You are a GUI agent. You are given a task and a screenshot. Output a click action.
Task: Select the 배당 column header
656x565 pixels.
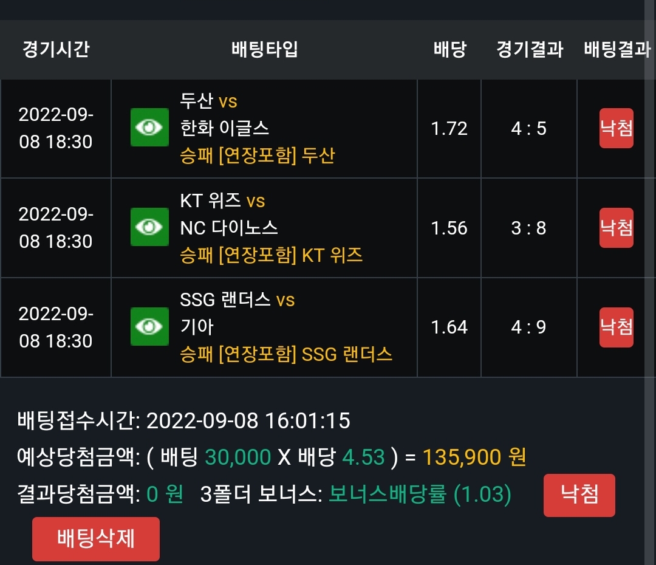(449, 49)
